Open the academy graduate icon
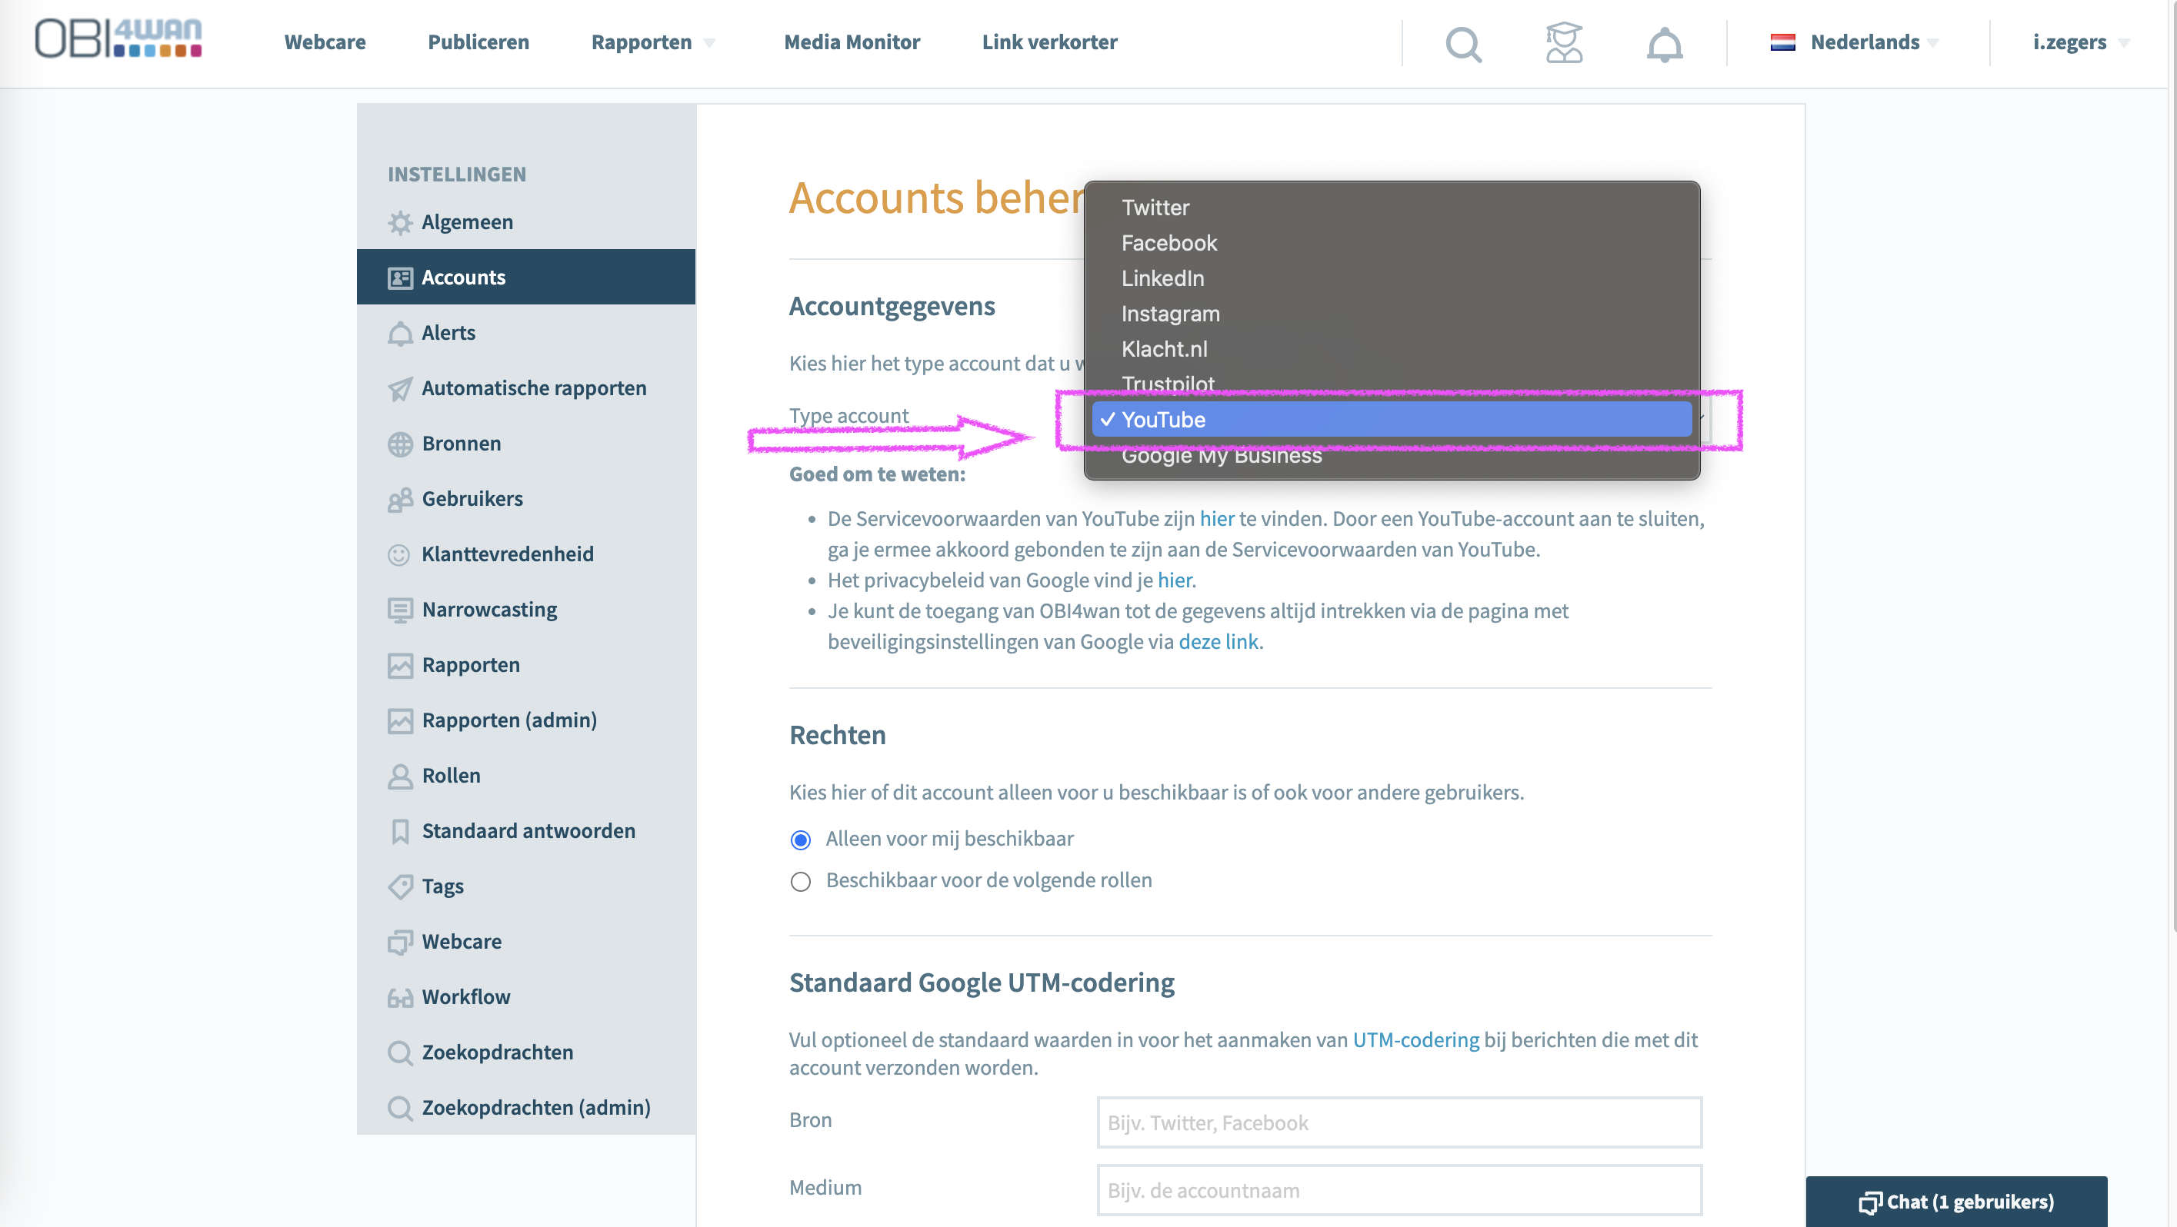Image resolution: width=2177 pixels, height=1227 pixels. click(x=1563, y=42)
